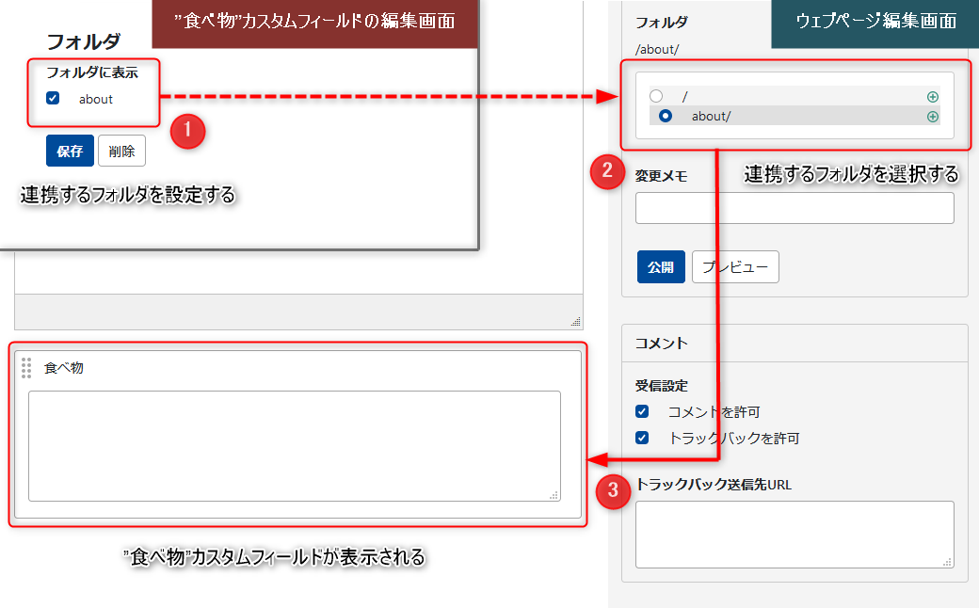Click resize grip of トラックバック送信先URL box
The image size is (979, 608).
(x=947, y=562)
